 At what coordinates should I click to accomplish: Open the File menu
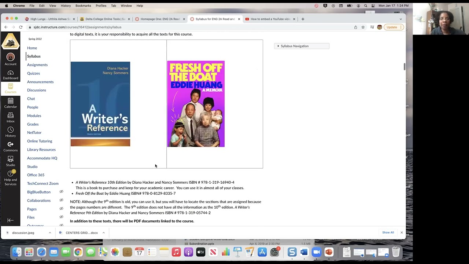click(32, 5)
